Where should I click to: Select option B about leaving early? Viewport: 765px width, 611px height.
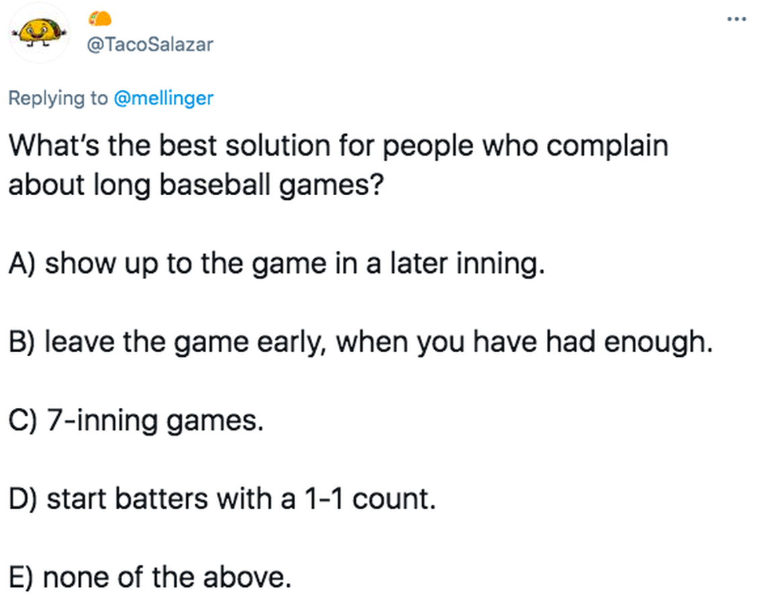coord(360,343)
